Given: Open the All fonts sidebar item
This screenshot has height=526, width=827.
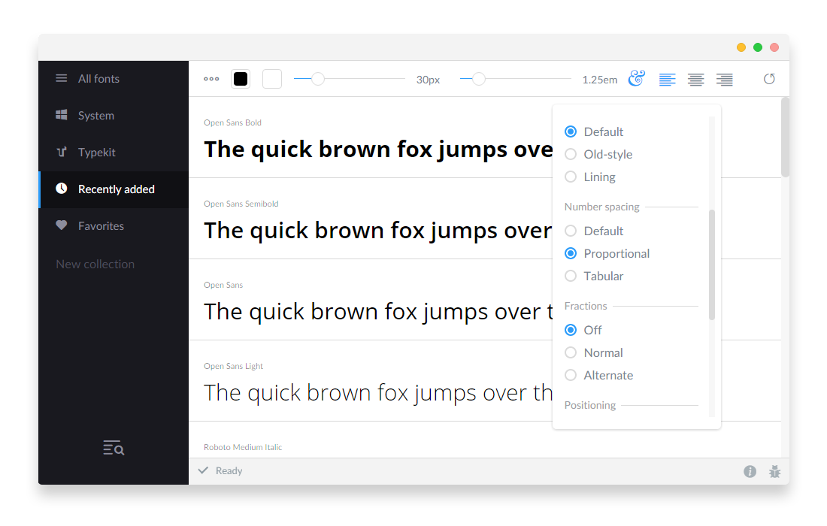Looking at the screenshot, I should (114, 79).
